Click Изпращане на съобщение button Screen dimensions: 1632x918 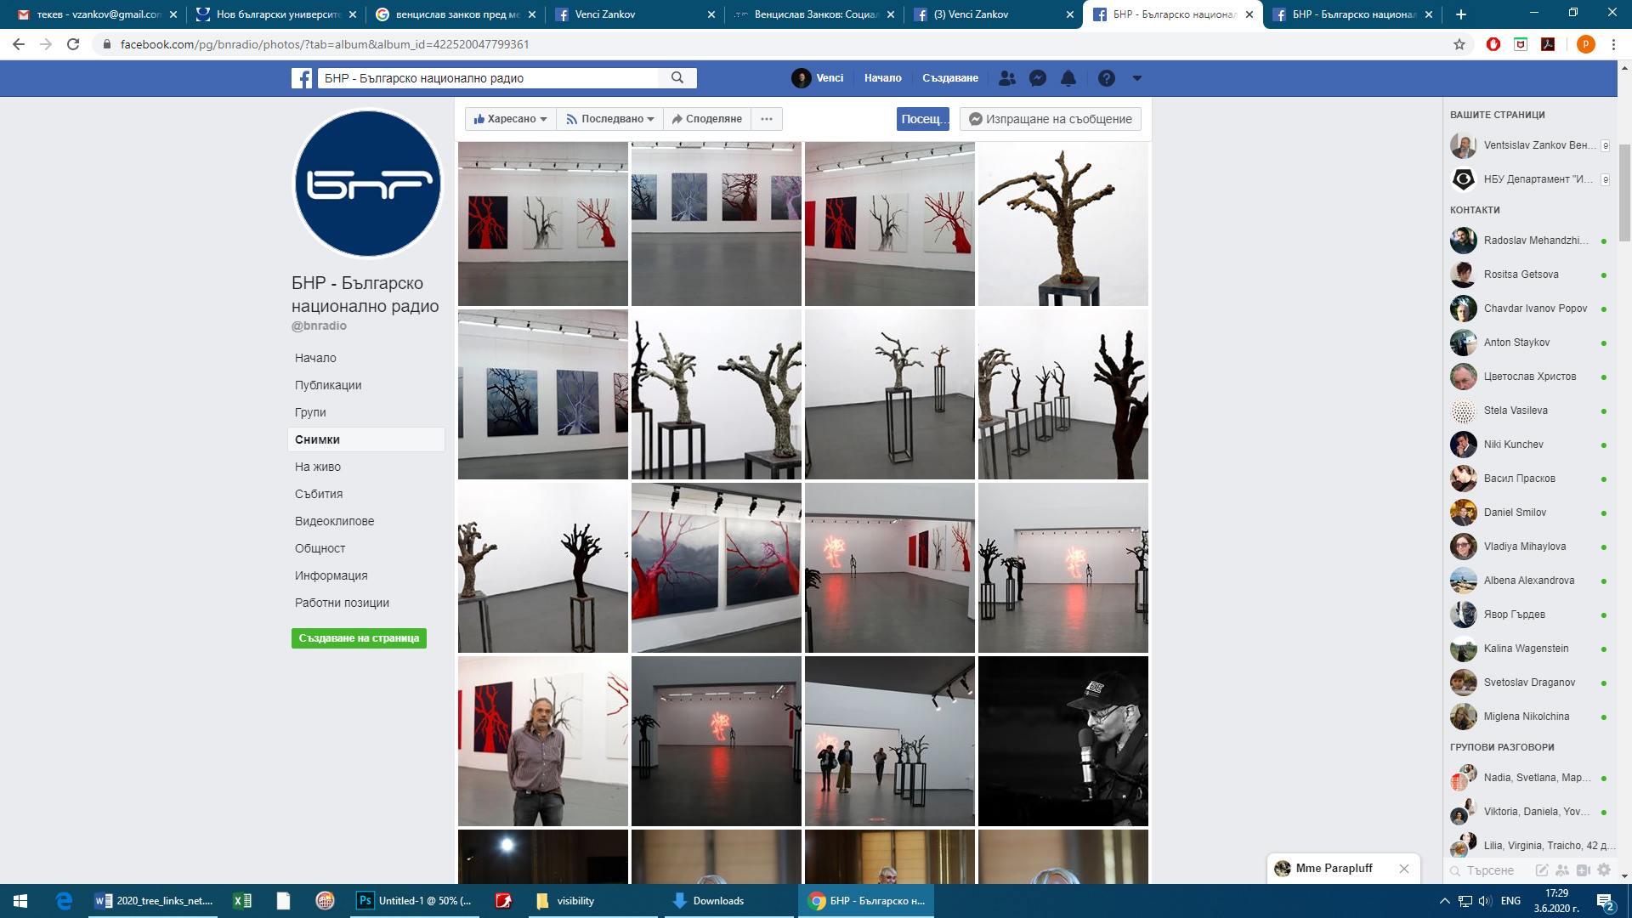pyautogui.click(x=1051, y=119)
